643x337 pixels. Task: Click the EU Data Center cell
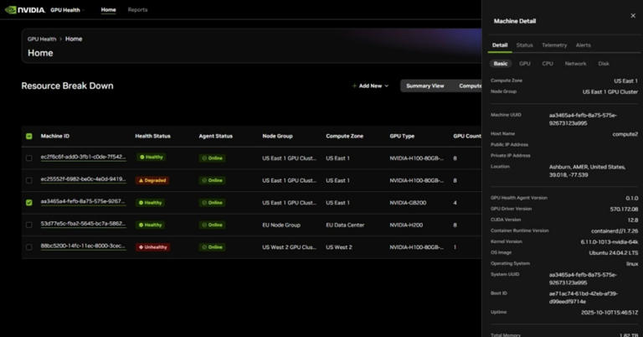(345, 225)
